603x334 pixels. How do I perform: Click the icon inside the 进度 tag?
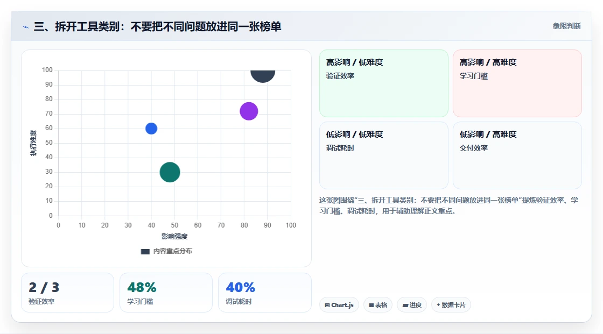tap(405, 305)
